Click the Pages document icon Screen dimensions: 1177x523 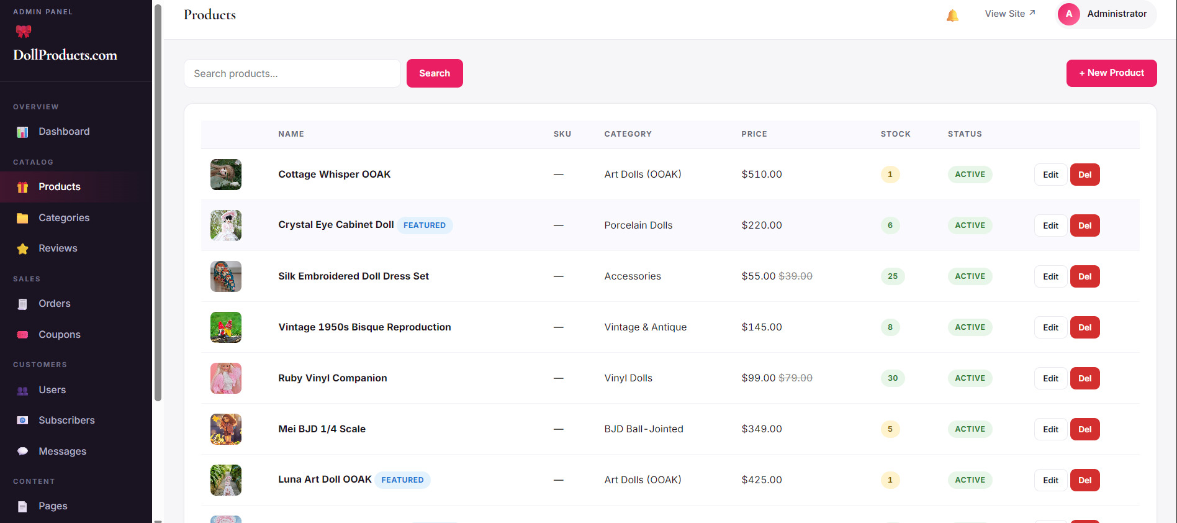(22, 506)
